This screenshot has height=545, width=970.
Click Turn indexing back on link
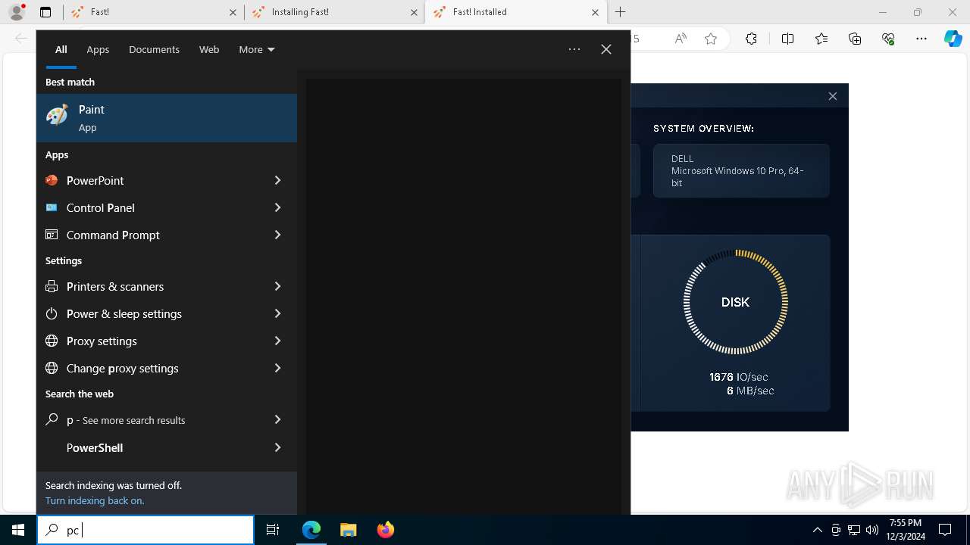[95, 500]
